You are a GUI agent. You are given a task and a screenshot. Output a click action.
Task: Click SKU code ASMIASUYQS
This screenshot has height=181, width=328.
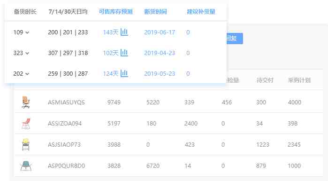66,102
